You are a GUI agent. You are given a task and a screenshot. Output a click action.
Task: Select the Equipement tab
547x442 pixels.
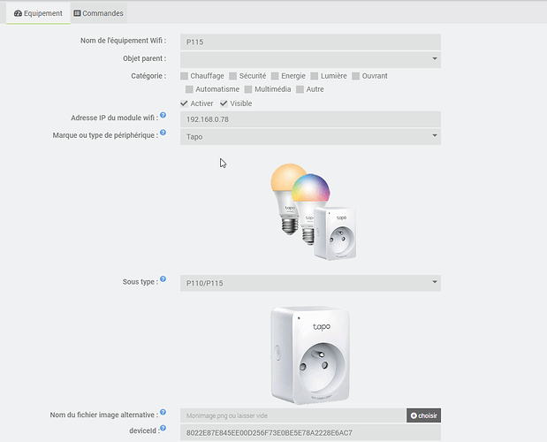click(x=38, y=13)
